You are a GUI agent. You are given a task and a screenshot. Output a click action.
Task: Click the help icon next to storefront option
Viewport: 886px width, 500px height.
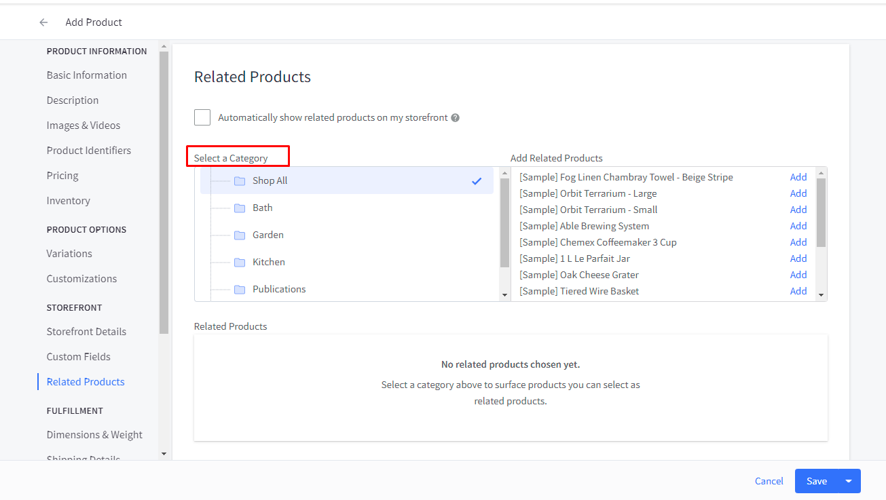pos(455,118)
